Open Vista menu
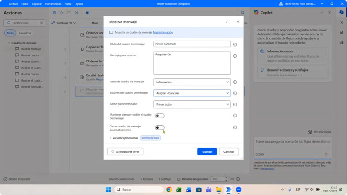 (68, 4)
